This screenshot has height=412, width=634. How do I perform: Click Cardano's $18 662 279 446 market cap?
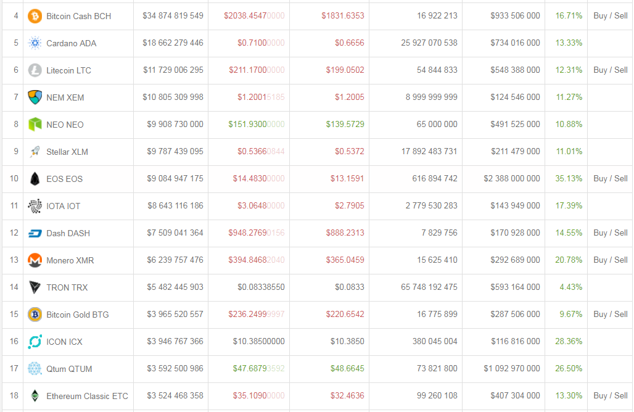pyautogui.click(x=173, y=43)
